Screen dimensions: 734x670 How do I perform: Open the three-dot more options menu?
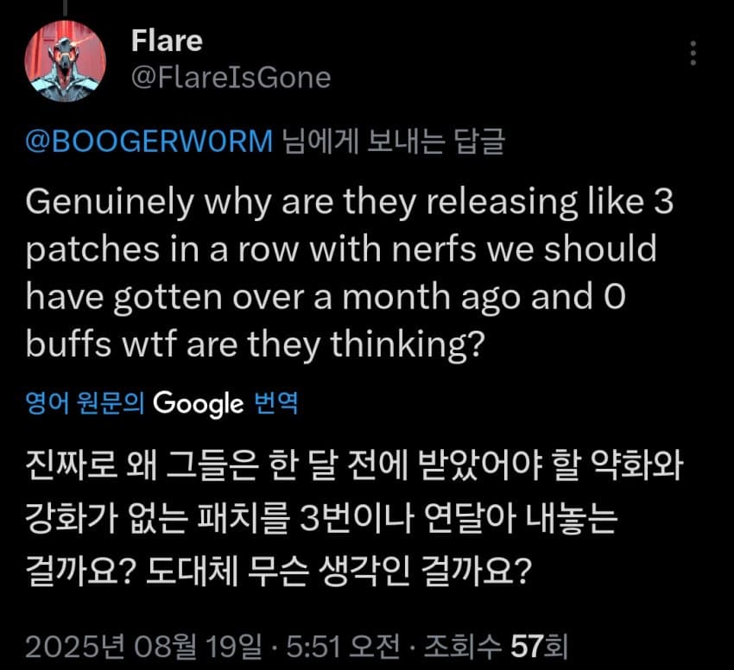693,54
